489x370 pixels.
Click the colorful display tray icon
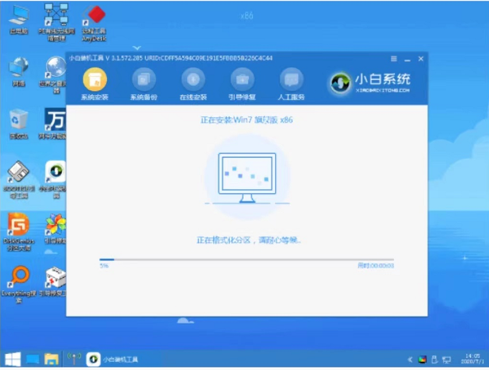[422, 359]
